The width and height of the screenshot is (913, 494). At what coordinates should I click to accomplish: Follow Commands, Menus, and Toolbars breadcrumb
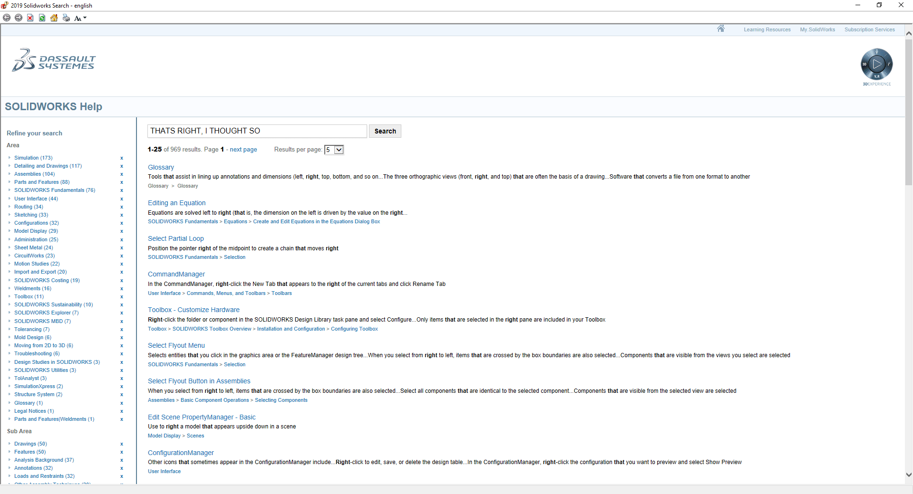(x=226, y=293)
